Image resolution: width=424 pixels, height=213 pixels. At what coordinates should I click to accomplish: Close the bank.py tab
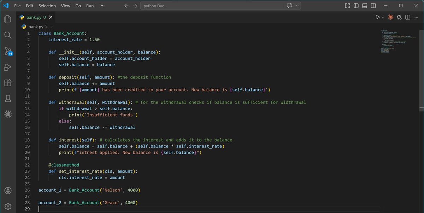pyautogui.click(x=51, y=17)
